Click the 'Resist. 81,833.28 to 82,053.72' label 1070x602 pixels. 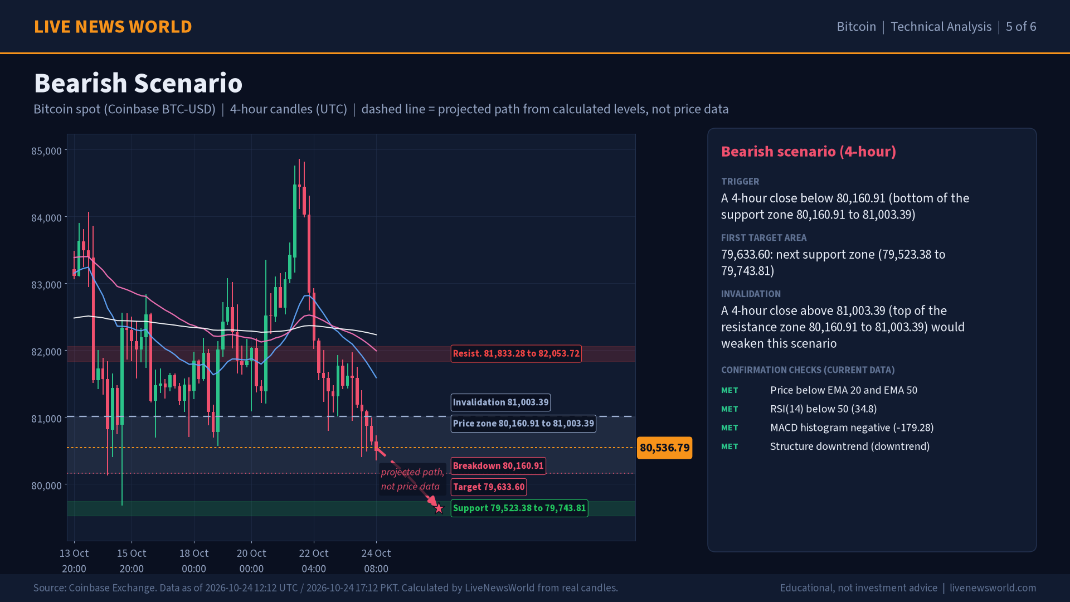pyautogui.click(x=516, y=353)
